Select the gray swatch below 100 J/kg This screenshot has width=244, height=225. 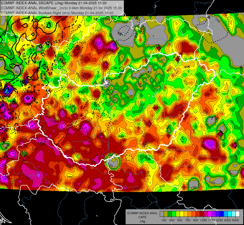pyautogui.click(x=162, y=214)
